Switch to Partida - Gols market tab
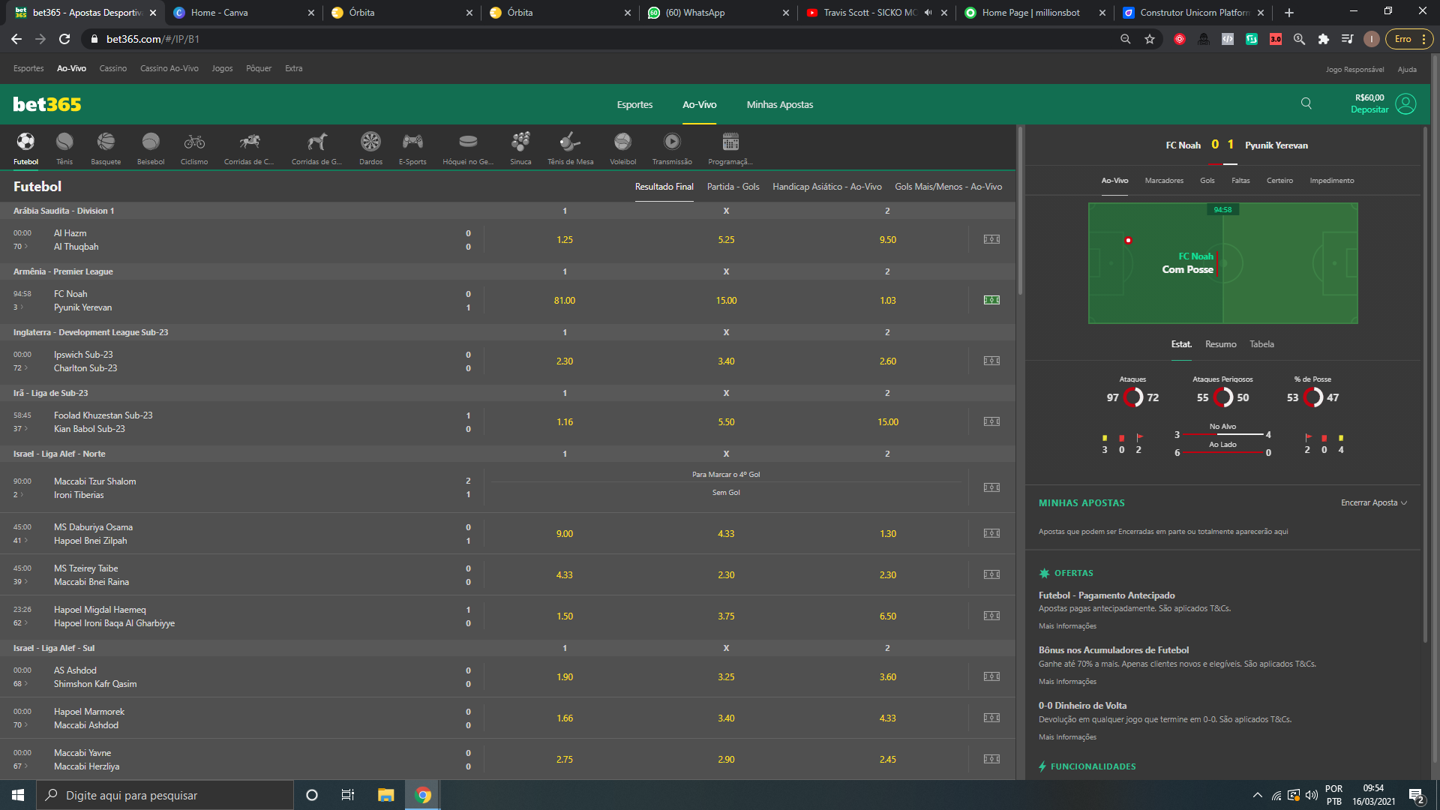This screenshot has height=810, width=1440. click(x=733, y=187)
